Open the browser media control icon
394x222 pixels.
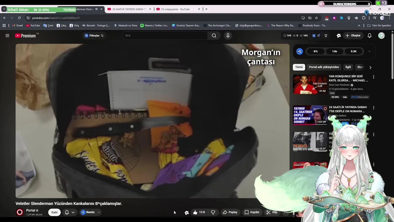tap(375, 18)
